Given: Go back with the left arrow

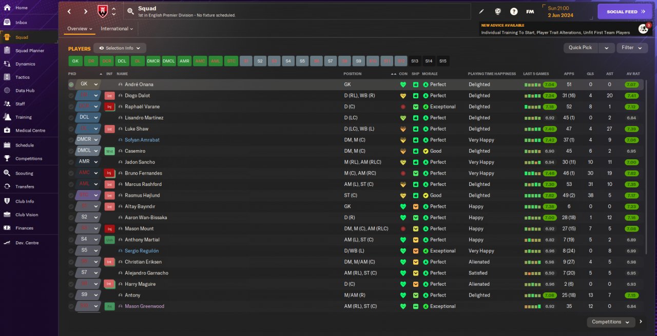Looking at the screenshot, I should tap(69, 11).
